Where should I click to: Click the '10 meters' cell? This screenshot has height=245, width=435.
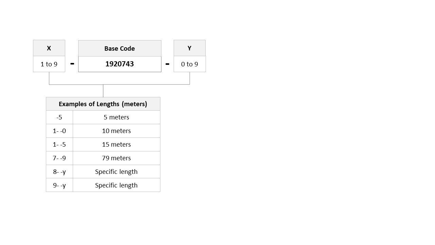[x=117, y=131]
